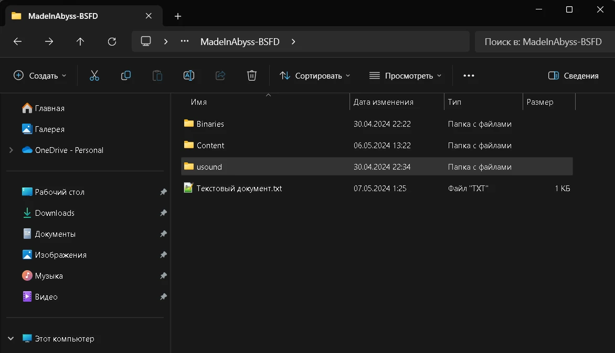Refresh the current folder view
This screenshot has width=615, height=353.
click(x=112, y=41)
